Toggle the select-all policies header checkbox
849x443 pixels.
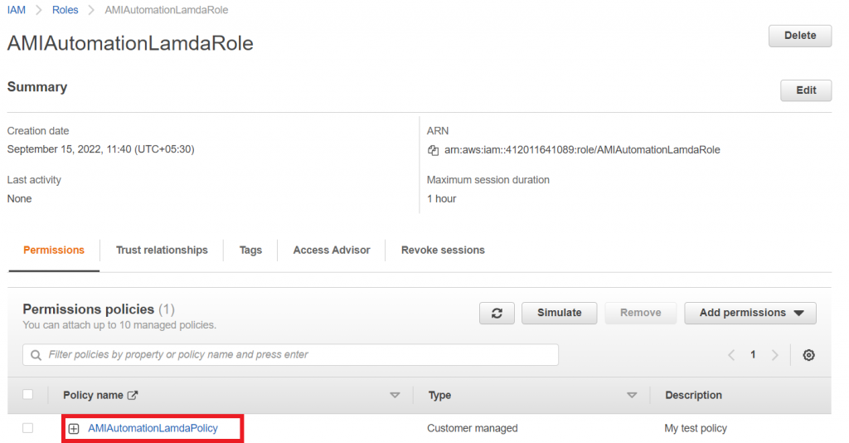(28, 395)
